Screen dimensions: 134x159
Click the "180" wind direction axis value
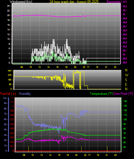[x=9, y=80]
